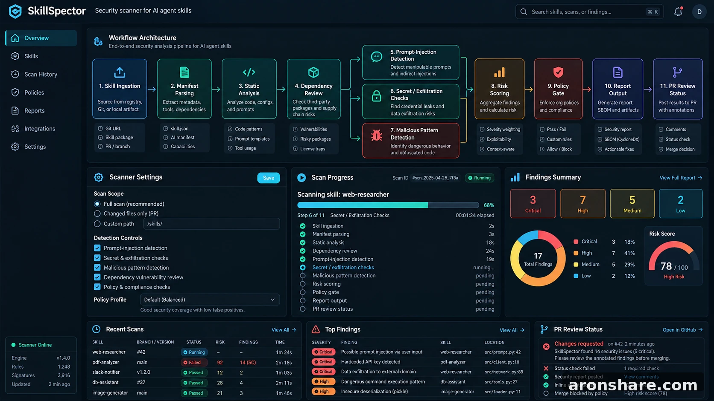Select Custom path radio button
Viewport: 714px width, 401px height.
coord(97,224)
